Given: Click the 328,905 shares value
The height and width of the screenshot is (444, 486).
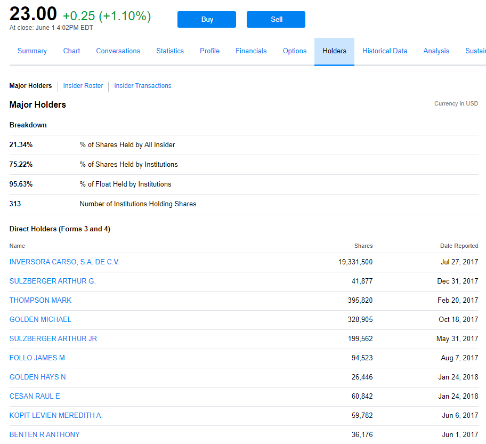Looking at the screenshot, I should 360,320.
